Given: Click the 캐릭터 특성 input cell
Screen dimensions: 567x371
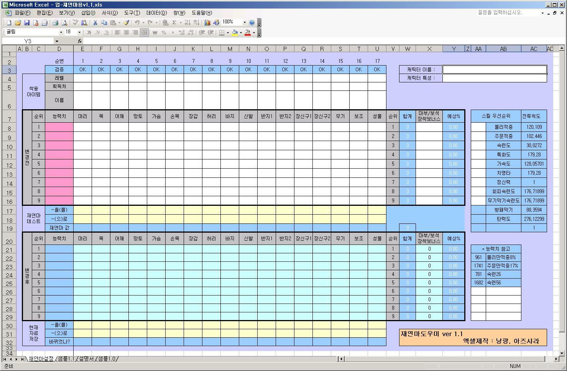Looking at the screenshot, I should pos(495,78).
